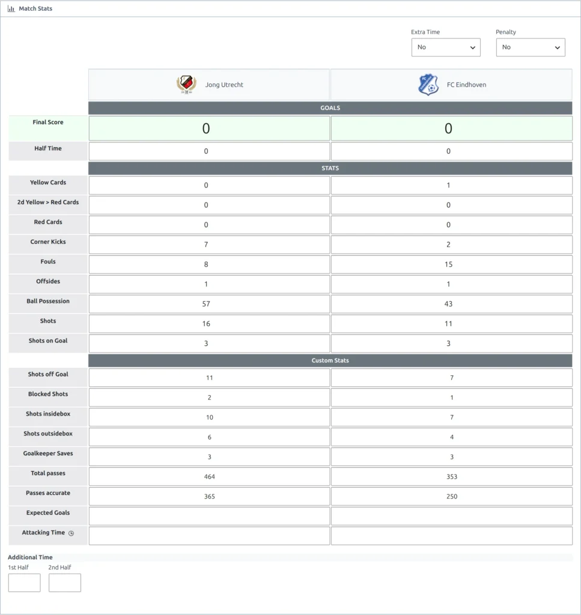Click Jong Utrecht Yellow Cards field
The height and width of the screenshot is (615, 581).
pyautogui.click(x=209, y=185)
